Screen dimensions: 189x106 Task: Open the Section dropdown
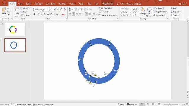point(25,15)
